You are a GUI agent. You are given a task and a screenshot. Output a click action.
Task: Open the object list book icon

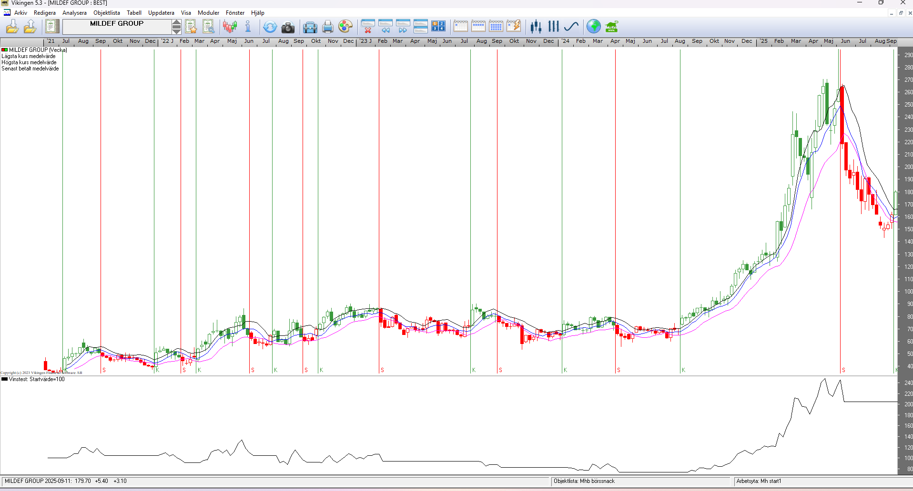(x=52, y=27)
